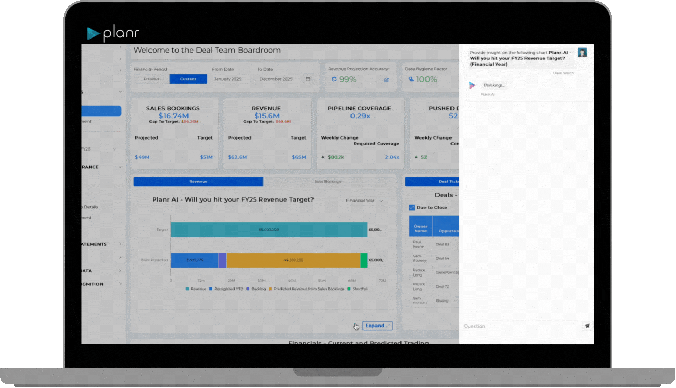The image size is (676, 388).
Task: Send the question with the paper-plane icon
Action: coord(587,326)
